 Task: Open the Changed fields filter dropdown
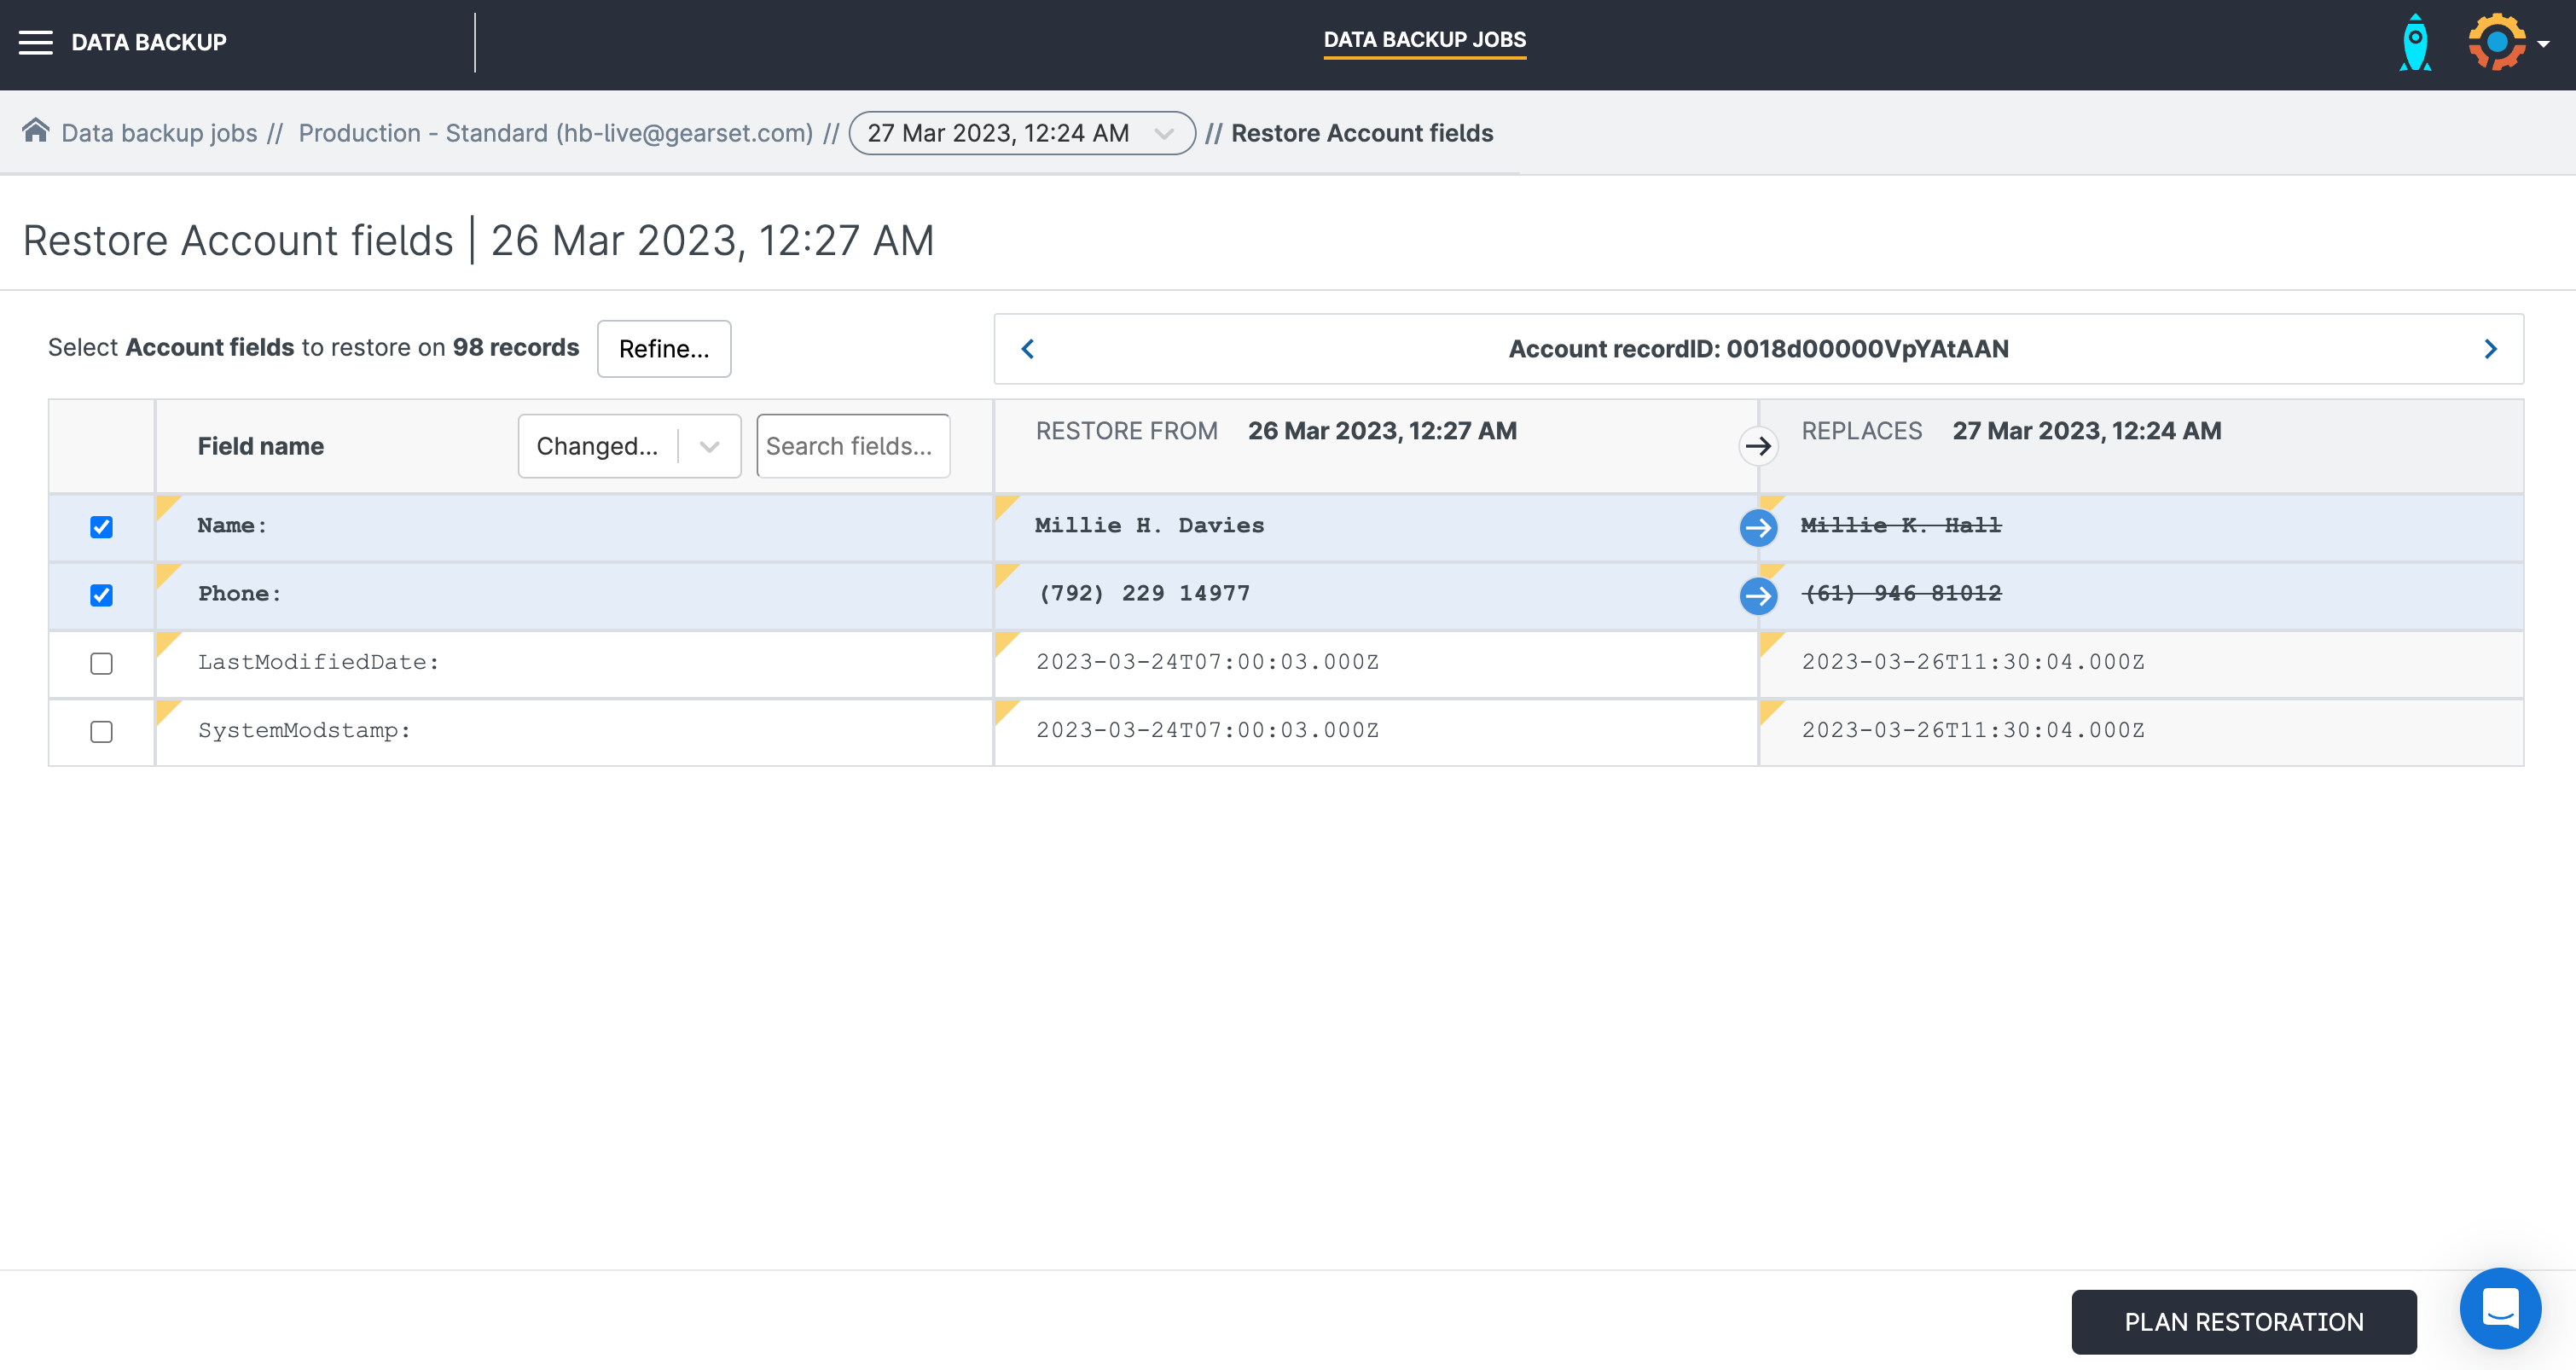coord(628,446)
